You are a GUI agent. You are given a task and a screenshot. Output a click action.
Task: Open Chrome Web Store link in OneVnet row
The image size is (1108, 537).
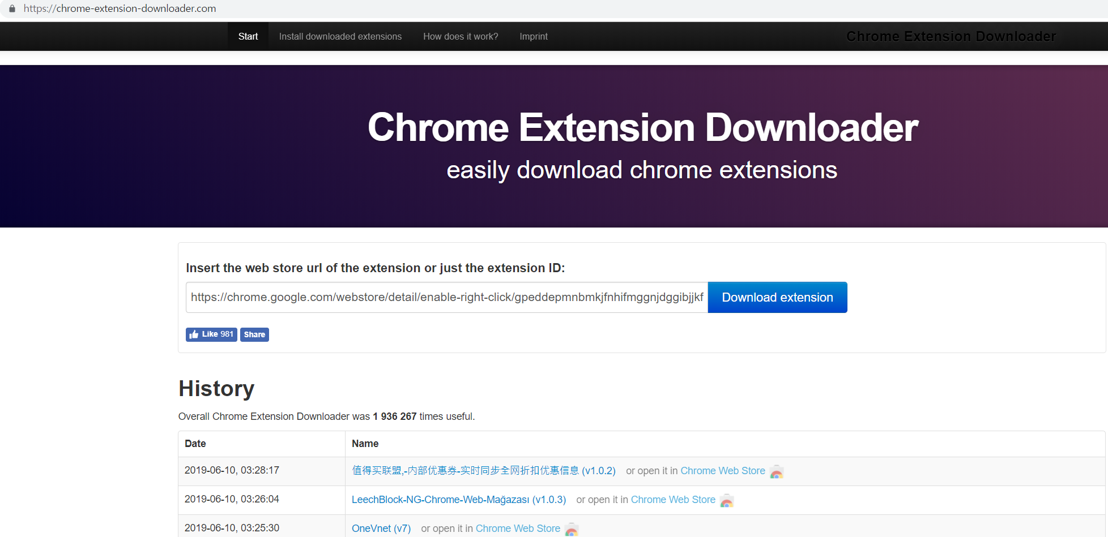pos(518,529)
